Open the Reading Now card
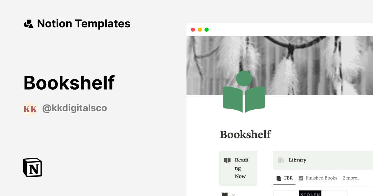This screenshot has height=196, width=373. [x=238, y=168]
